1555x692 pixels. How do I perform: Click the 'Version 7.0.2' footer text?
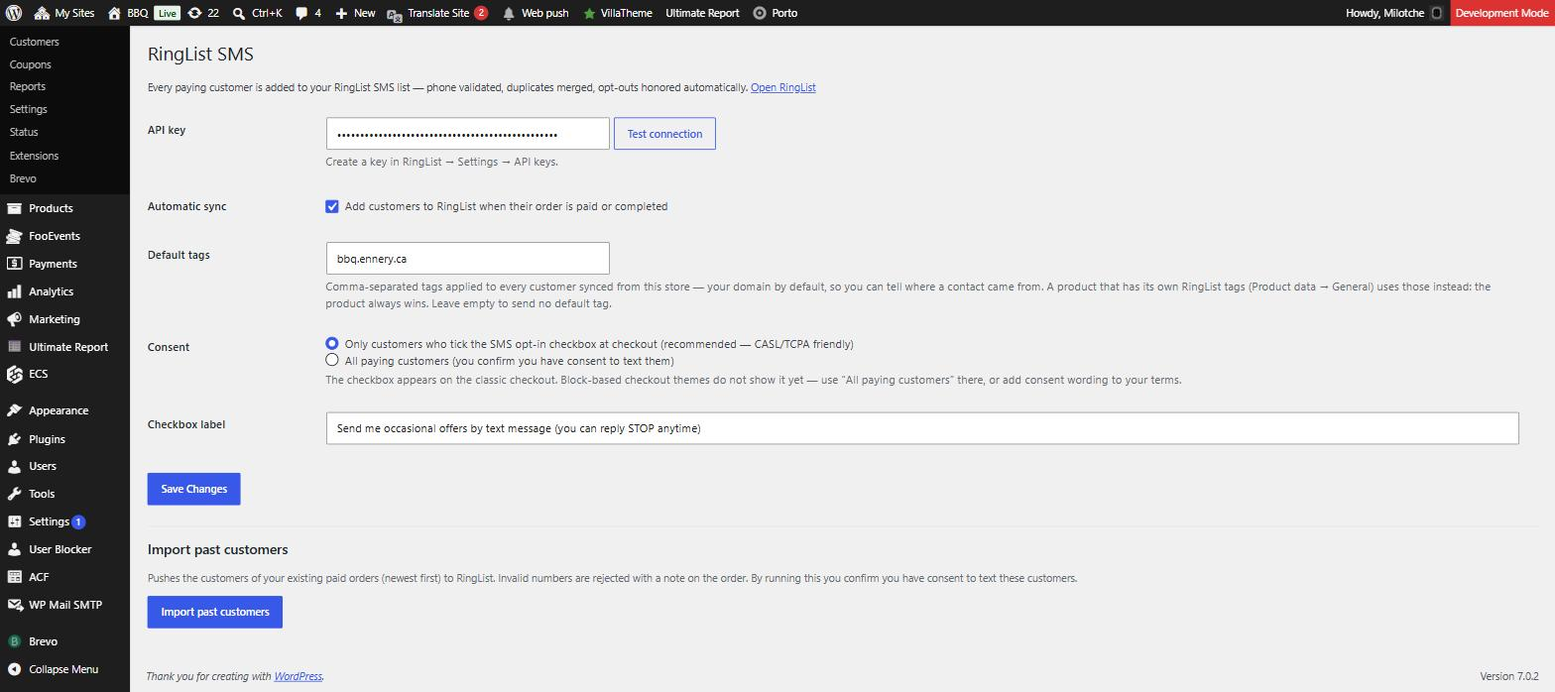pos(1508,676)
